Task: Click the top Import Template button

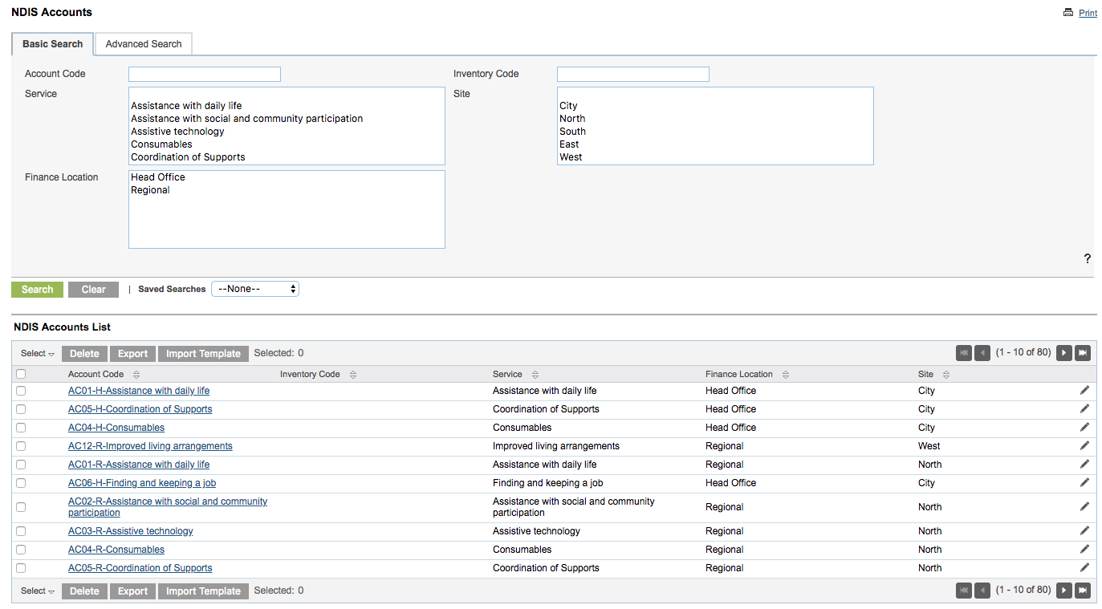Action: point(203,354)
